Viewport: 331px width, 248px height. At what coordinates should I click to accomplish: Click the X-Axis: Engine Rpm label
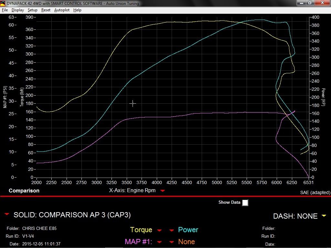(132, 191)
